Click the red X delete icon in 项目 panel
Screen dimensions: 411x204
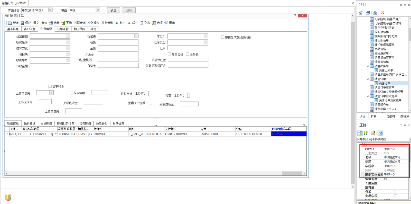click(x=382, y=13)
